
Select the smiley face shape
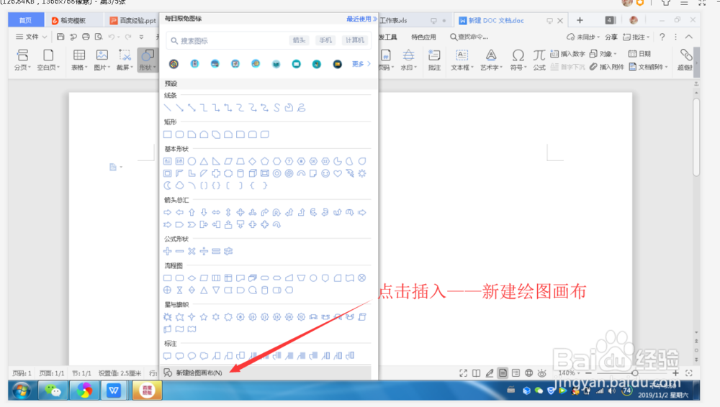(x=325, y=173)
